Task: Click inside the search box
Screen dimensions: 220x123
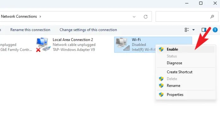Action: pos(187,16)
